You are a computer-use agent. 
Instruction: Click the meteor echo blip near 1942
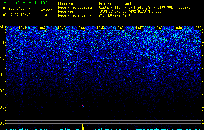pos(42,105)
